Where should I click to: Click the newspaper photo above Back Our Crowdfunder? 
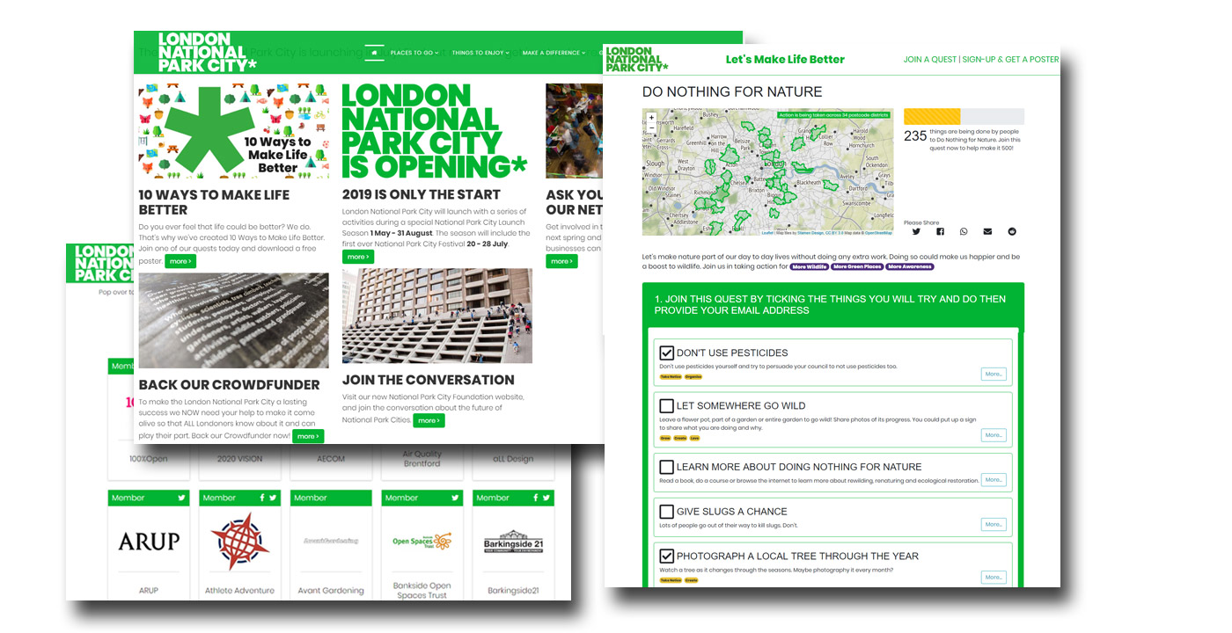[x=234, y=320]
